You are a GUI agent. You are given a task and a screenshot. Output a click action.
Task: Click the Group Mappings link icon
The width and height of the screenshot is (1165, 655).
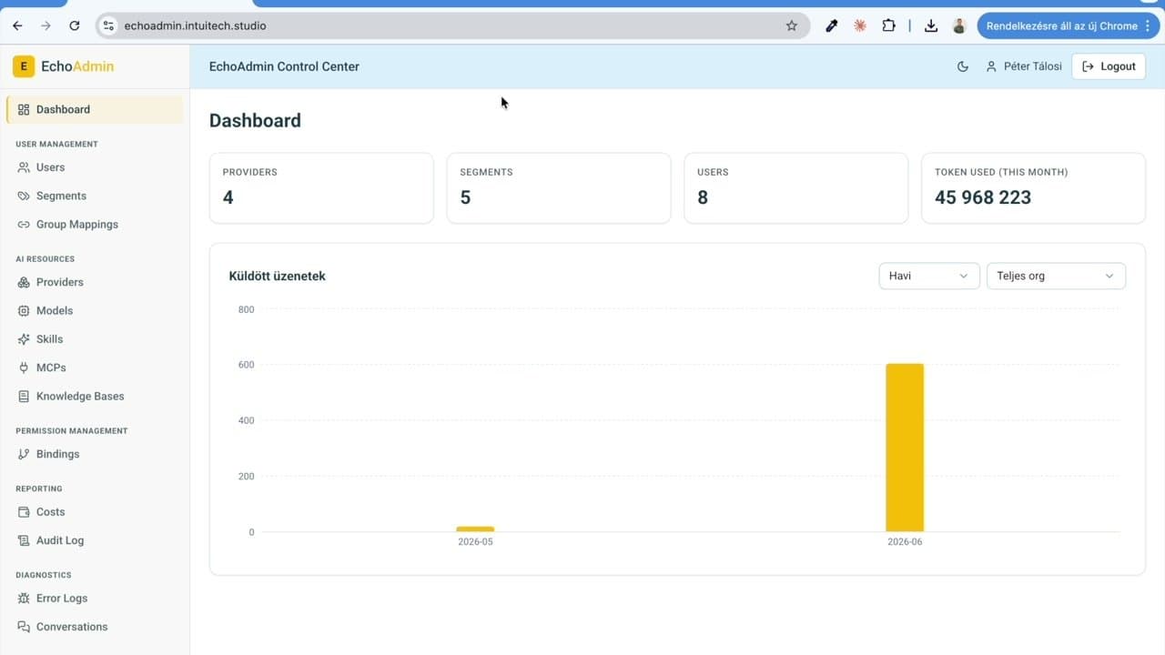pos(24,225)
